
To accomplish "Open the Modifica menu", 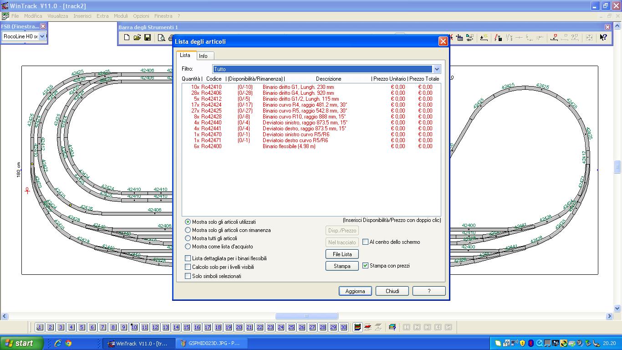I will pos(33,16).
